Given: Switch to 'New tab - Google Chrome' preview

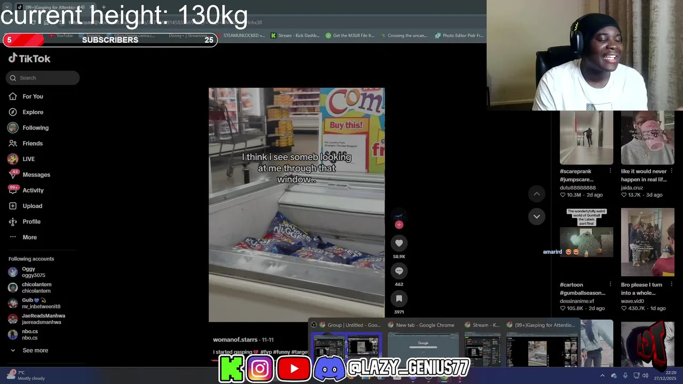Looking at the screenshot, I should (423, 345).
